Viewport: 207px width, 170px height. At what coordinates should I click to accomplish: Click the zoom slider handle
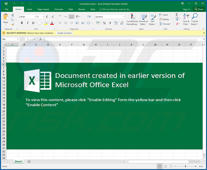[x=186, y=166]
